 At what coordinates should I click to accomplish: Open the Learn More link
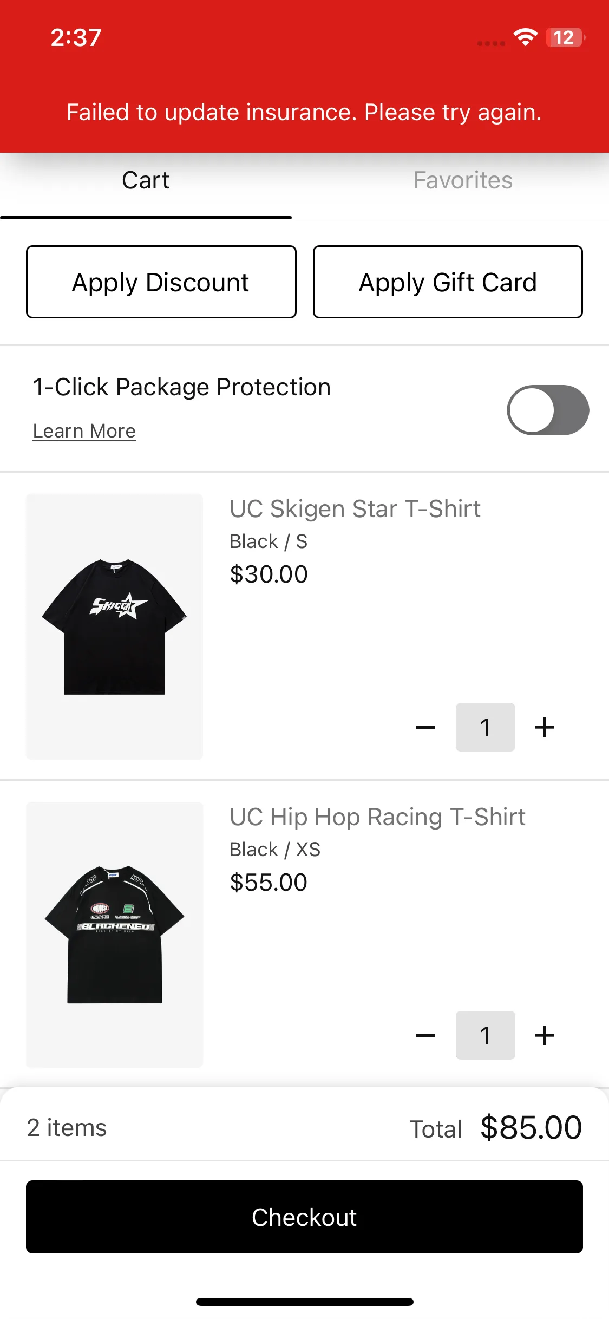tap(84, 431)
